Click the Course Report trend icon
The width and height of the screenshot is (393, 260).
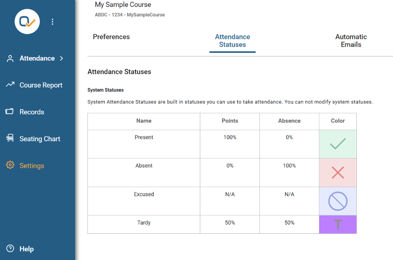pos(10,85)
